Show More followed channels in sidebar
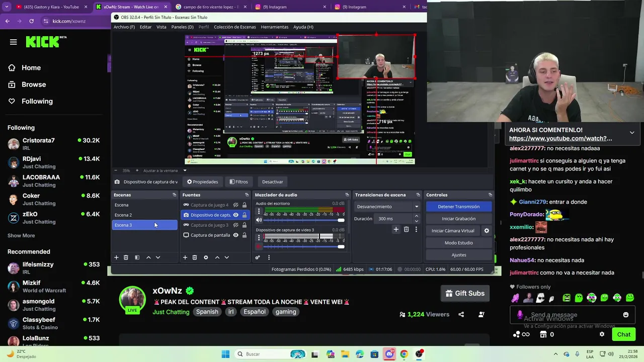The image size is (644, 362). click(x=21, y=235)
